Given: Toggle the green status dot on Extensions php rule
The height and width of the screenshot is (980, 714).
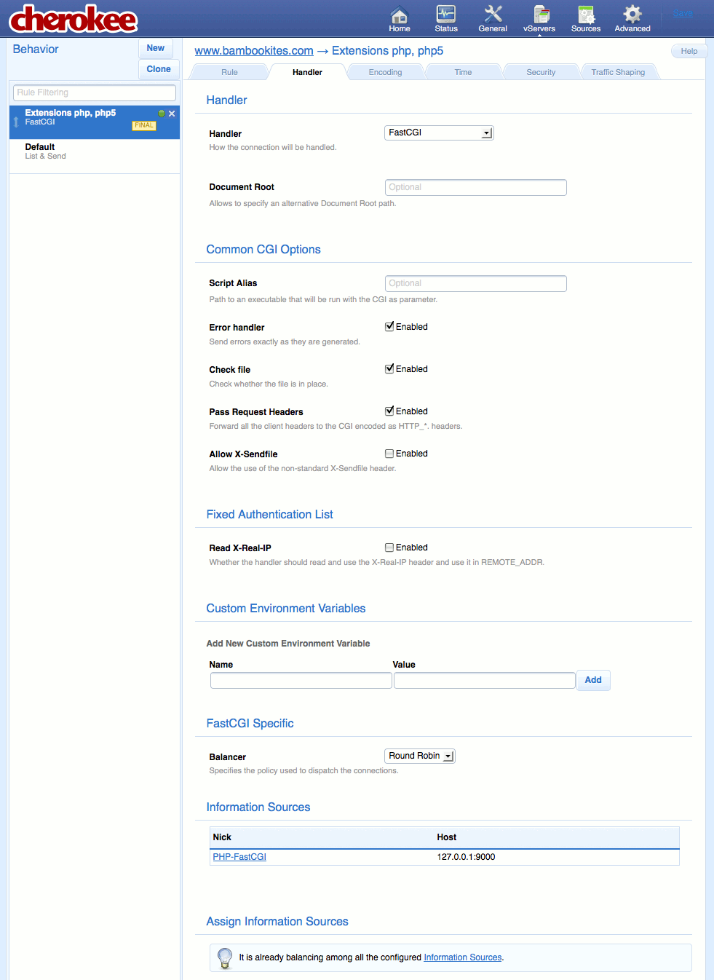Looking at the screenshot, I should click(x=161, y=114).
